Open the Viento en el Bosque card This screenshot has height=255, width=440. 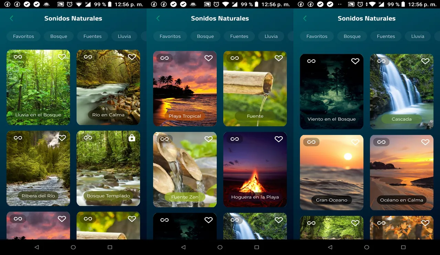click(332, 92)
